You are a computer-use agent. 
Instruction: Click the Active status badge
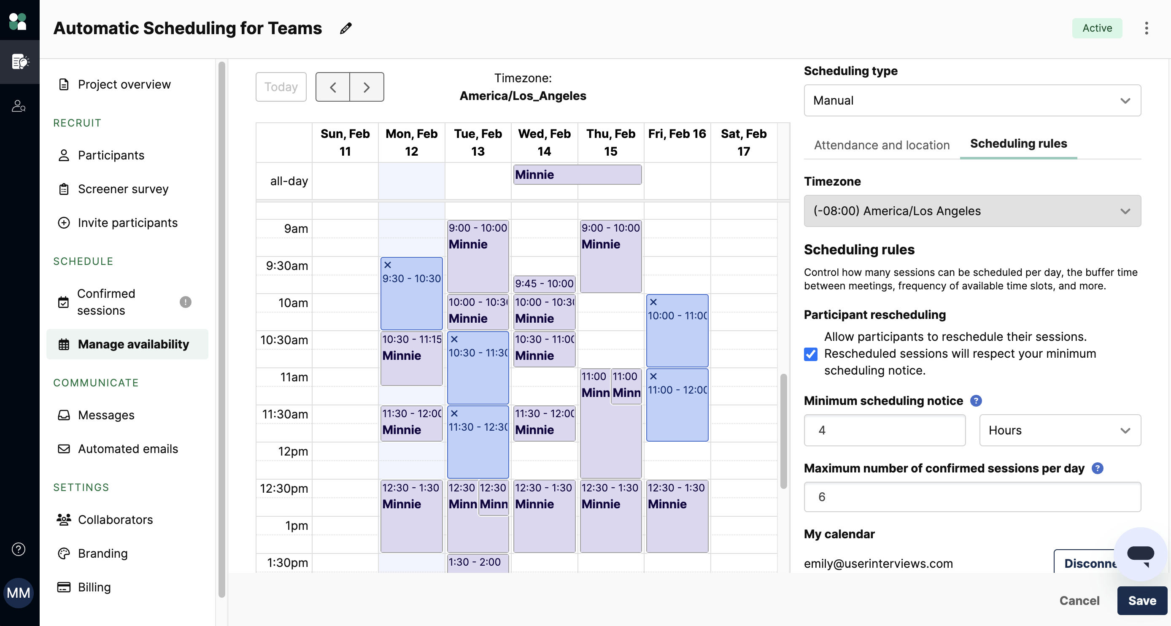tap(1097, 28)
